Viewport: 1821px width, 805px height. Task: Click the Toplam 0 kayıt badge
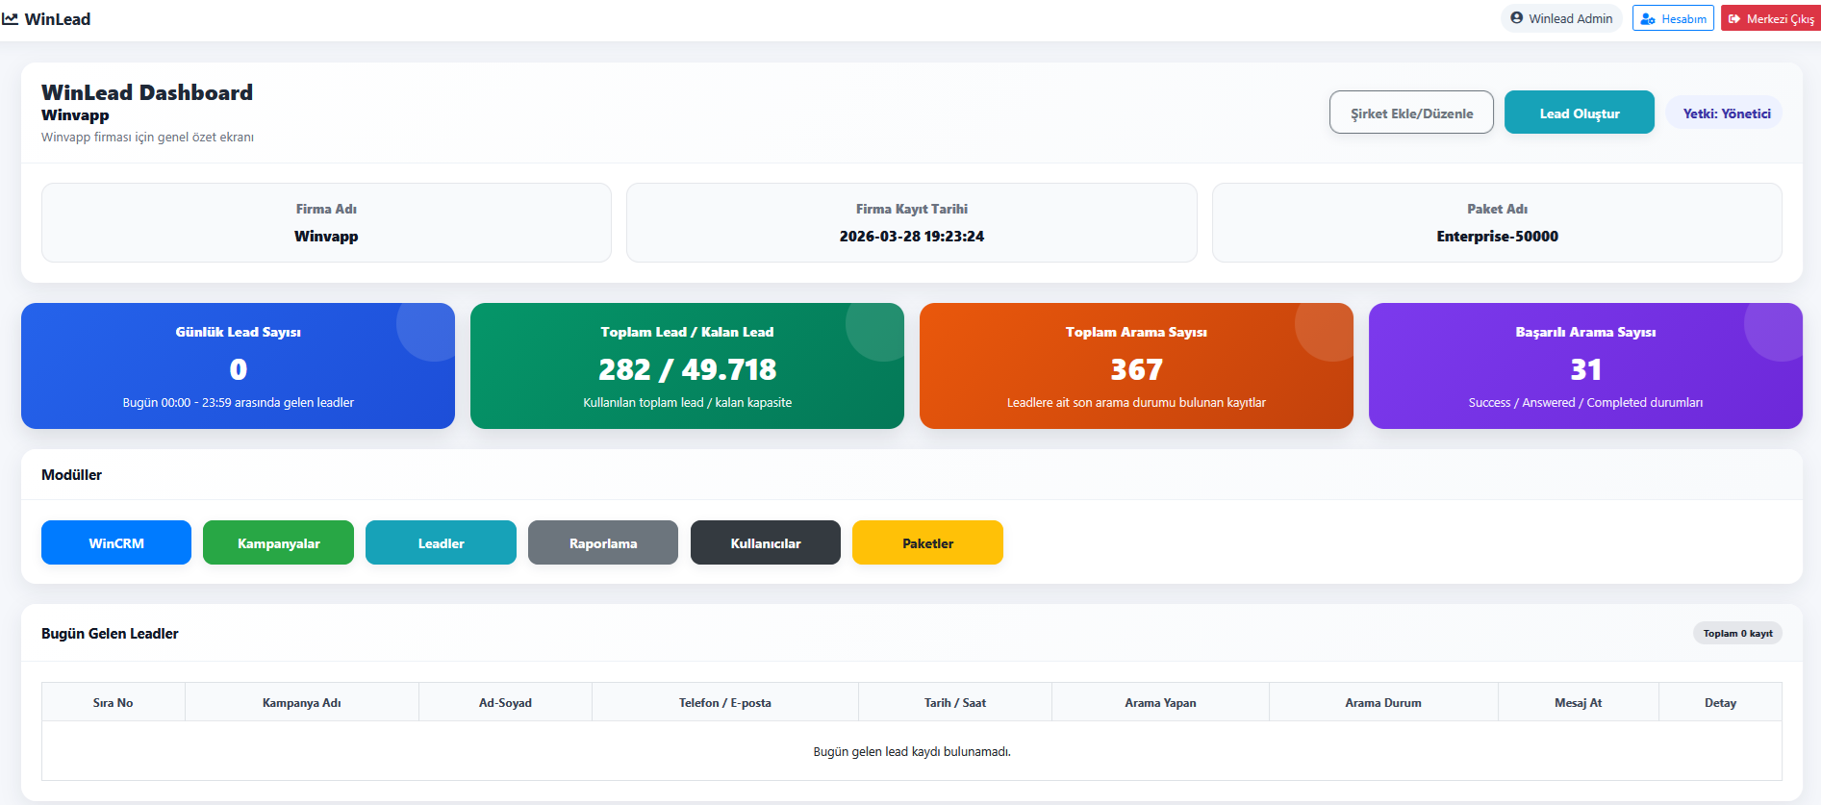(x=1737, y=633)
